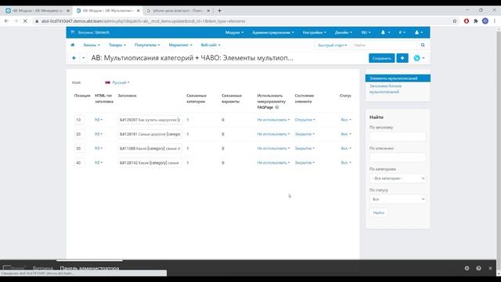501x282 pixels.
Task: Close the third browser tab
Action: point(208,10)
